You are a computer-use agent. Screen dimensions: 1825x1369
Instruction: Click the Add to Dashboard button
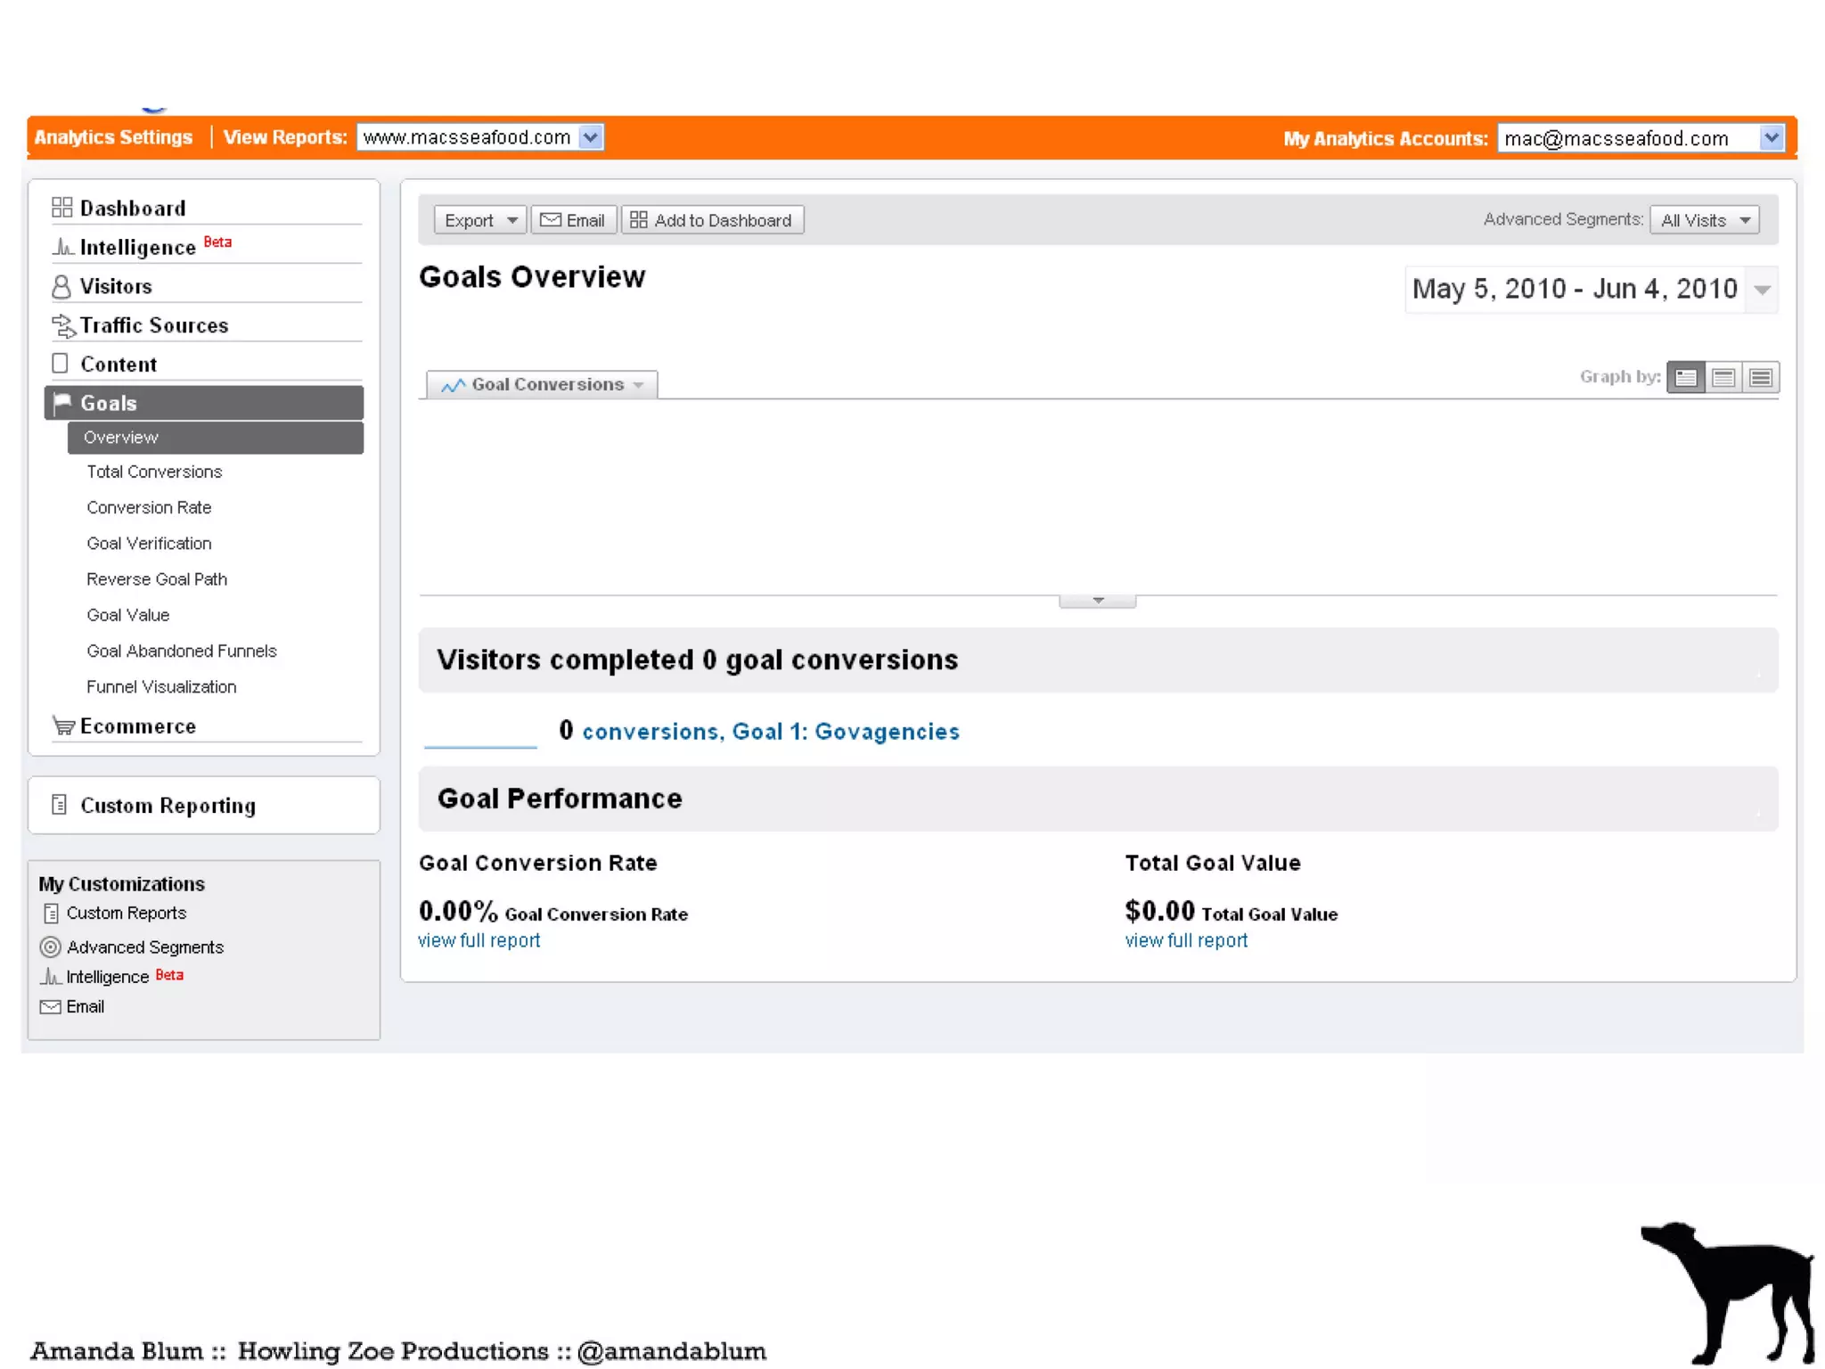pyautogui.click(x=711, y=220)
